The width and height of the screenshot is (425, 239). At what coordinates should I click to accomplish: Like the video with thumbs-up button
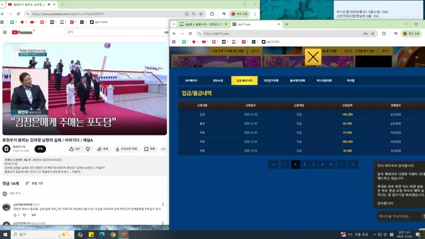(x=74, y=149)
